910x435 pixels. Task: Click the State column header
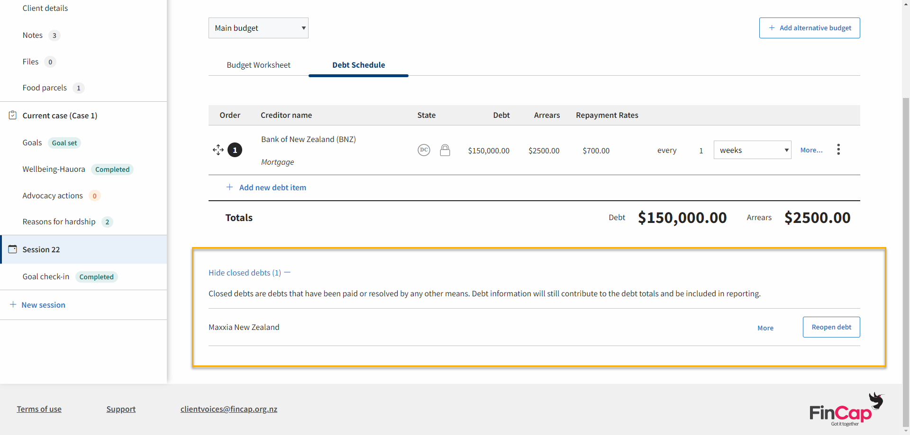(x=427, y=115)
